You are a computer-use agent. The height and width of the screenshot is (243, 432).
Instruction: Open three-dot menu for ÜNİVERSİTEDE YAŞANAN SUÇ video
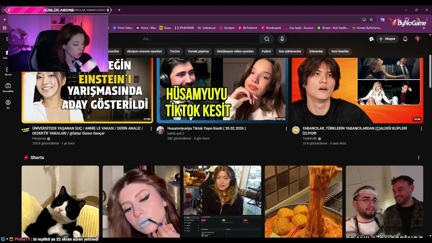(151, 129)
